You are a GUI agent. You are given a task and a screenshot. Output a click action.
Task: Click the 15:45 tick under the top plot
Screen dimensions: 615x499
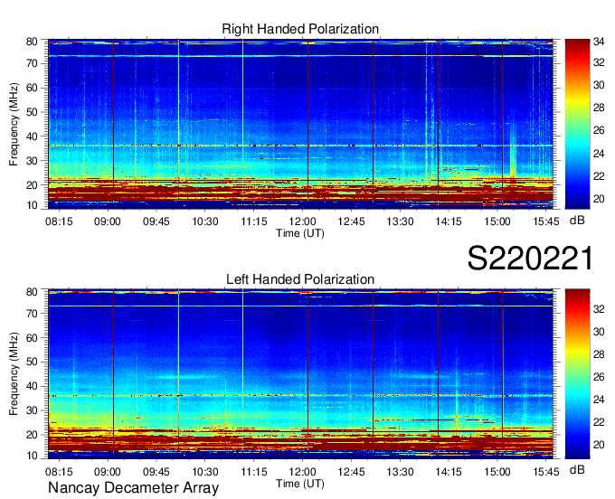(x=546, y=221)
